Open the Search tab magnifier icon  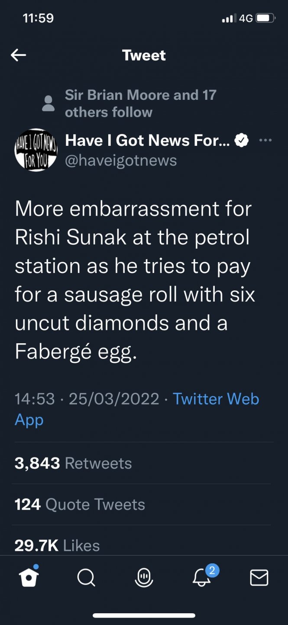[x=86, y=578]
